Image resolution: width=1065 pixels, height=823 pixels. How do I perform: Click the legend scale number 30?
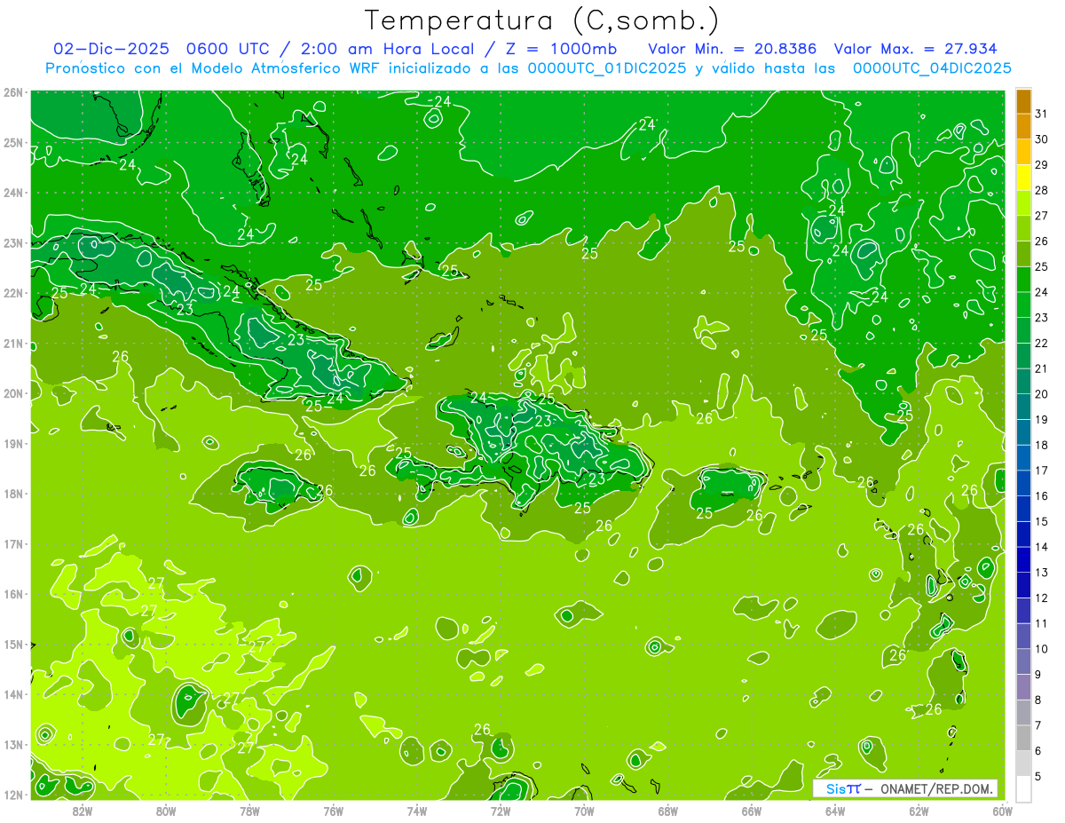pyautogui.click(x=1041, y=138)
